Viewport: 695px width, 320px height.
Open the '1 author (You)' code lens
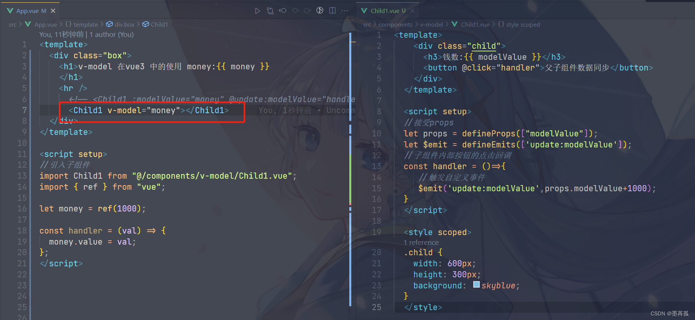pos(111,35)
